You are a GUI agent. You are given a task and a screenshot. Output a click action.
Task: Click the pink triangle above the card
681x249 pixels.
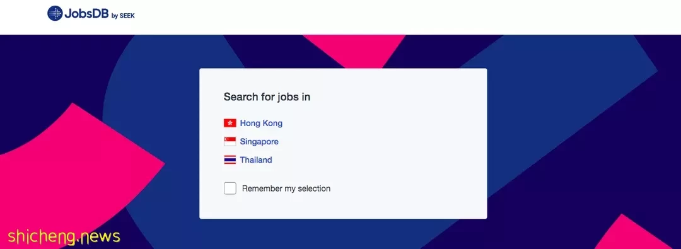(354, 48)
